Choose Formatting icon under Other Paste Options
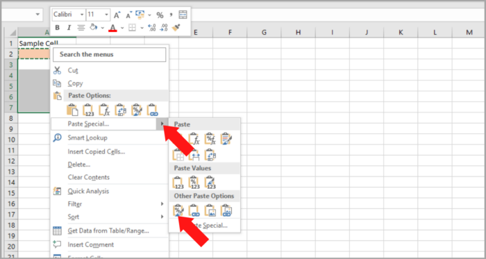The height and width of the screenshot is (259, 486). click(178, 210)
